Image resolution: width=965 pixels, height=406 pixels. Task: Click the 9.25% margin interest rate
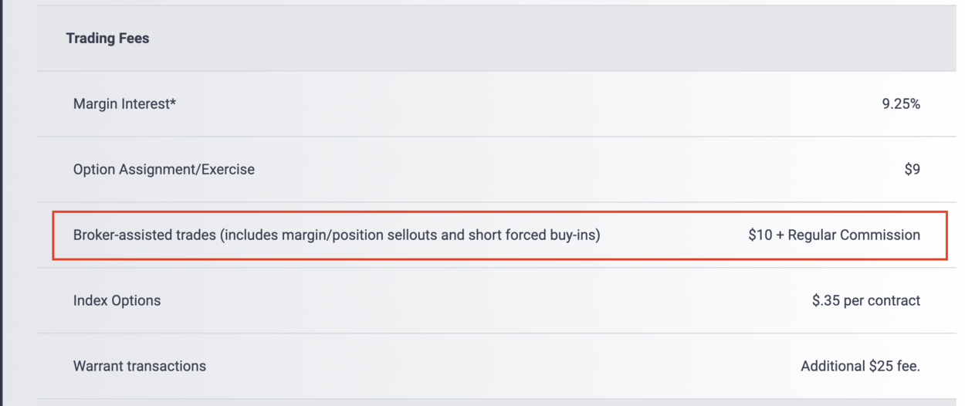pos(901,104)
